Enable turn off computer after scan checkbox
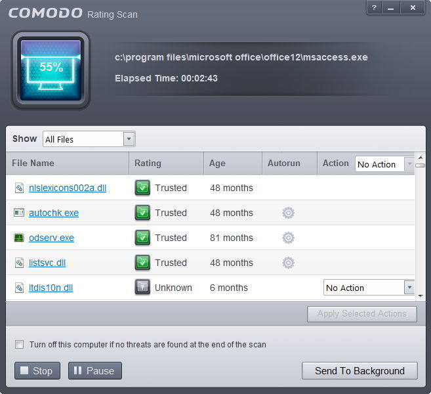The image size is (431, 394). (19, 345)
